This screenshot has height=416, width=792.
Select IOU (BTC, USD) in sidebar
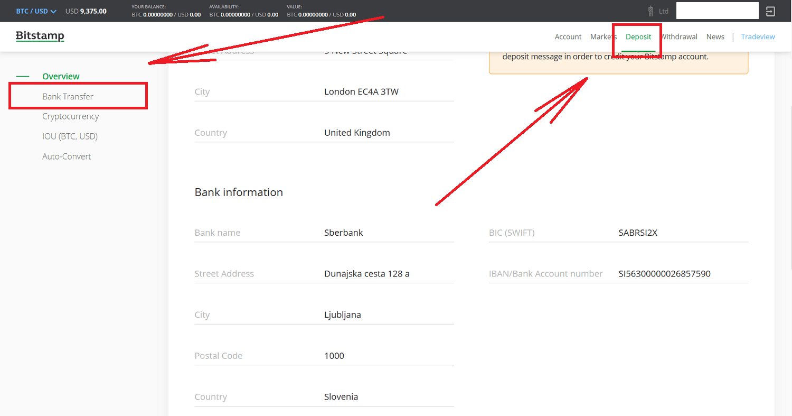70,136
